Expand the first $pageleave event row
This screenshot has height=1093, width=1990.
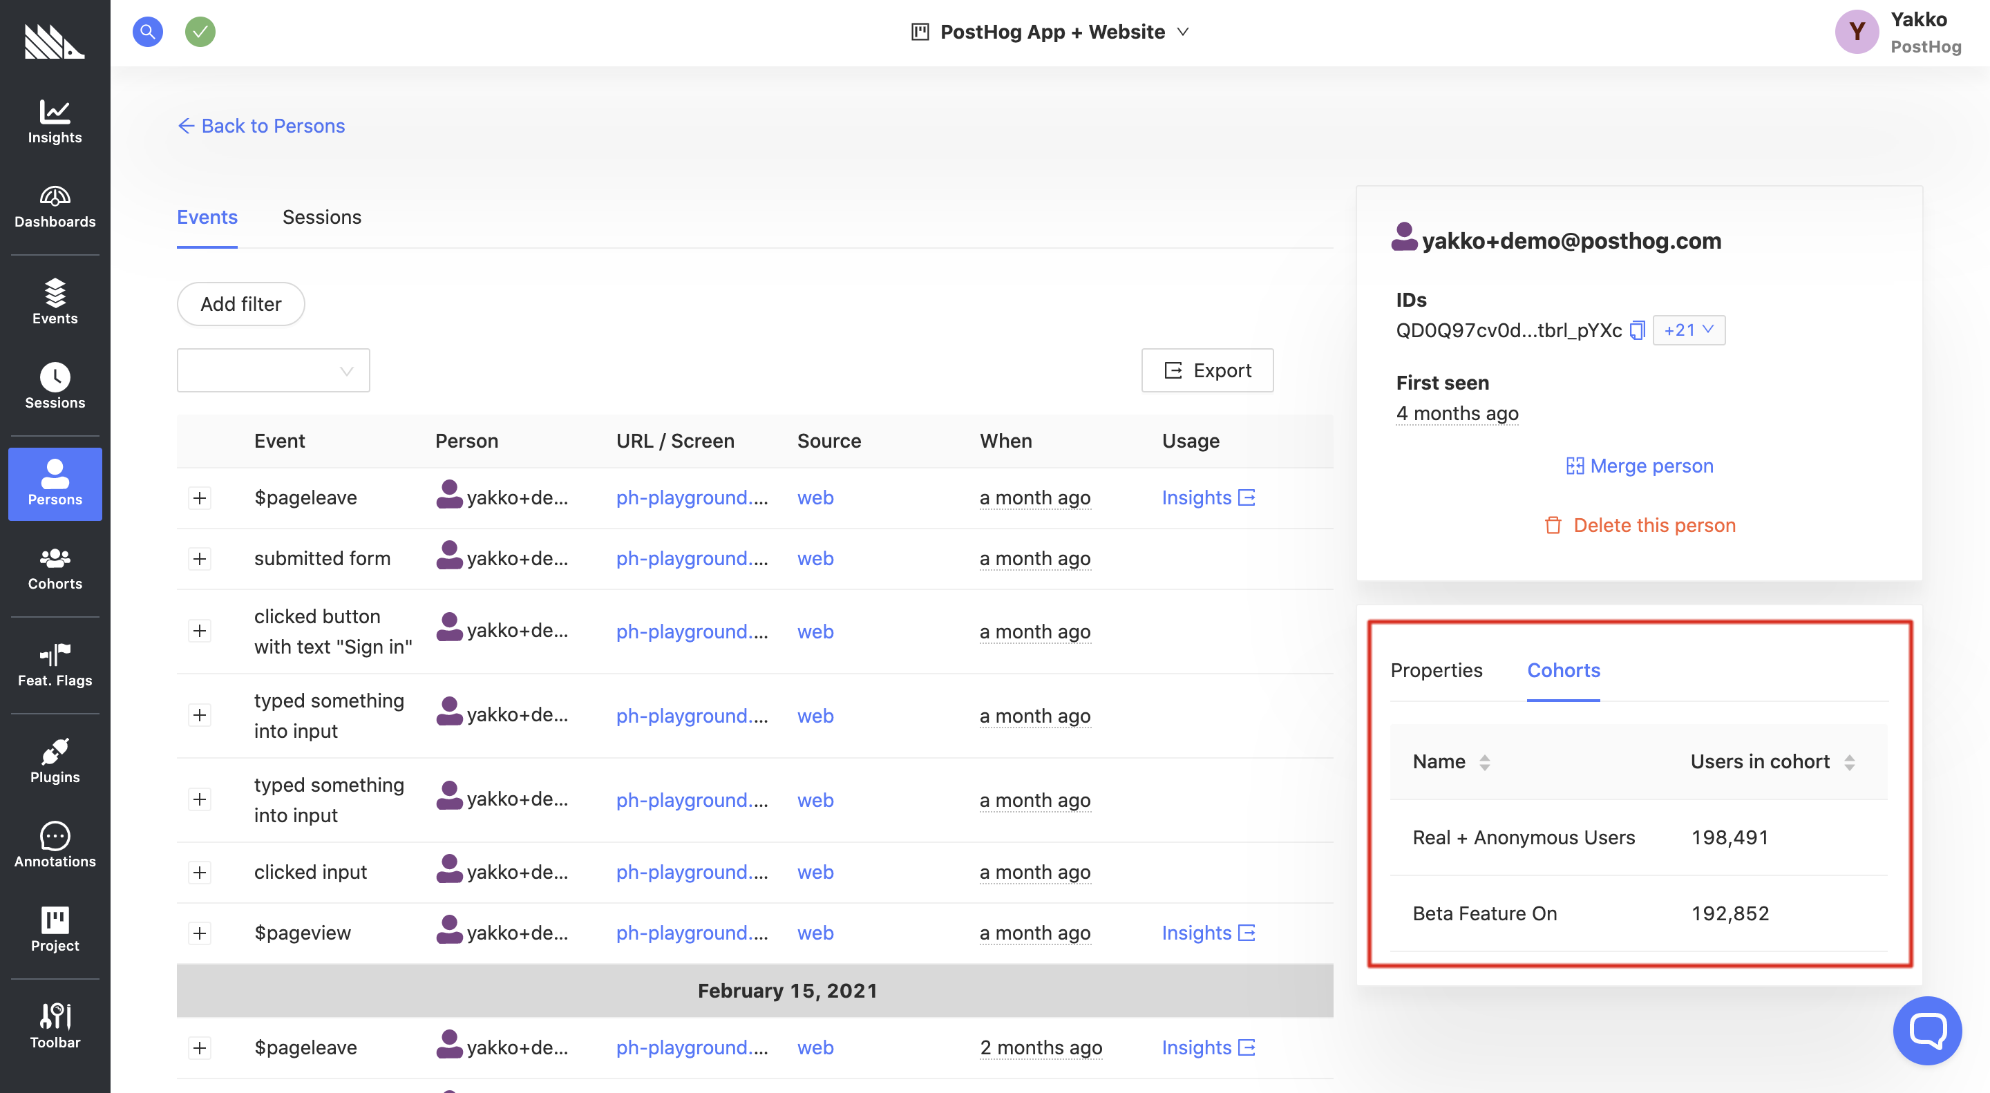[200, 497]
